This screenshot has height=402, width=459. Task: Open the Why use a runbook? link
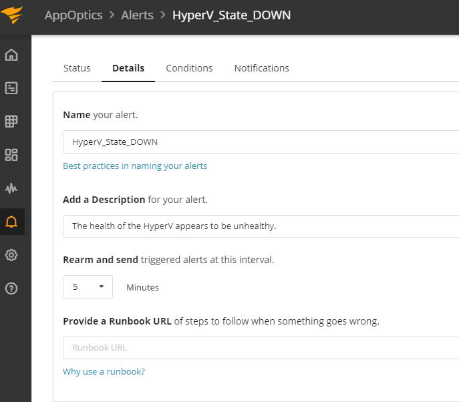pos(104,371)
